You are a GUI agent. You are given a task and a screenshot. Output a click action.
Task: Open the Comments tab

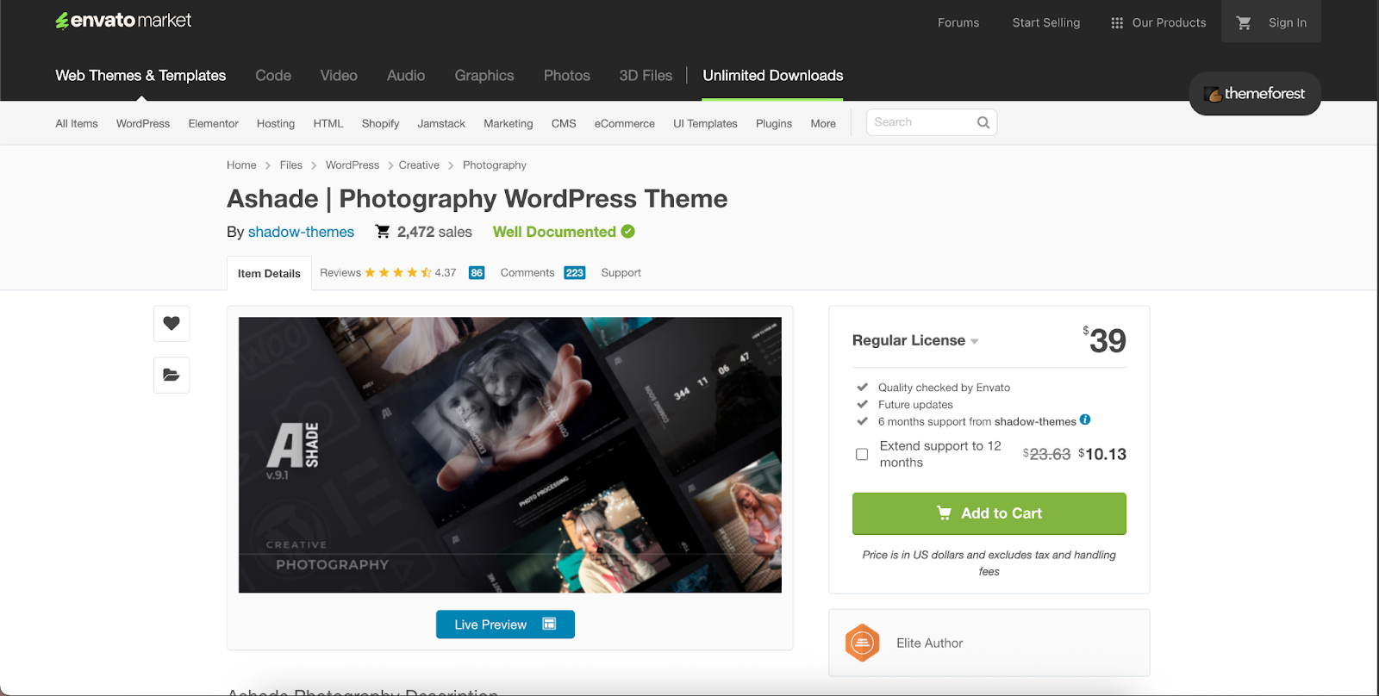coord(527,273)
